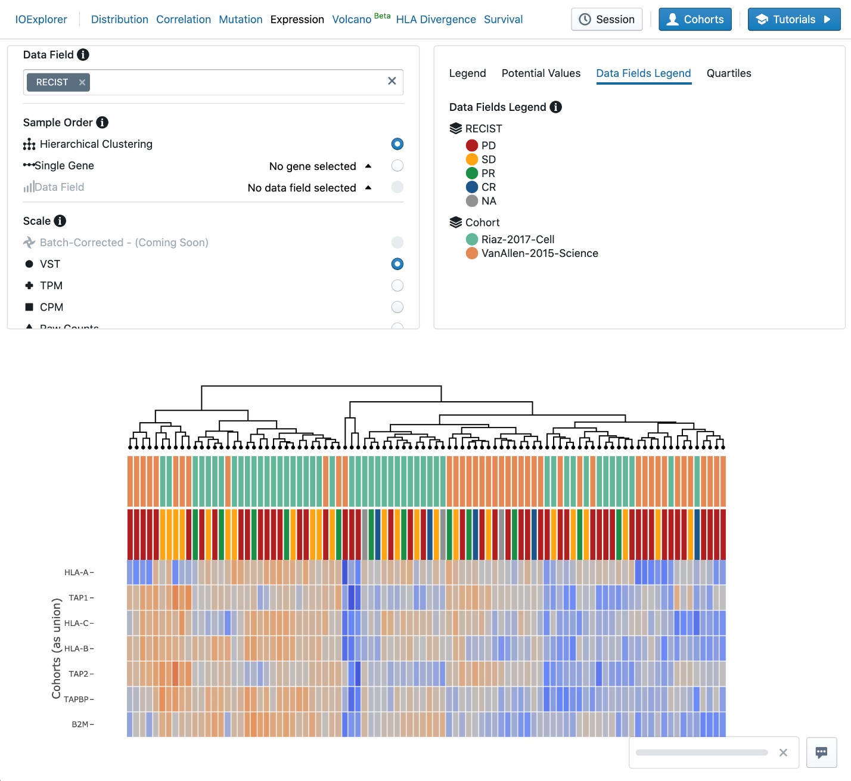Remove the RECIST chip with its X
Image resolution: width=851 pixels, height=781 pixels.
coord(82,82)
